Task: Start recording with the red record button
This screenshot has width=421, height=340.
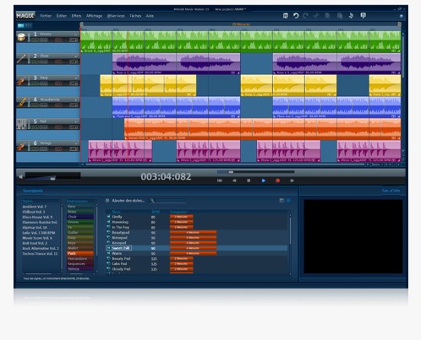Action: pos(277,181)
